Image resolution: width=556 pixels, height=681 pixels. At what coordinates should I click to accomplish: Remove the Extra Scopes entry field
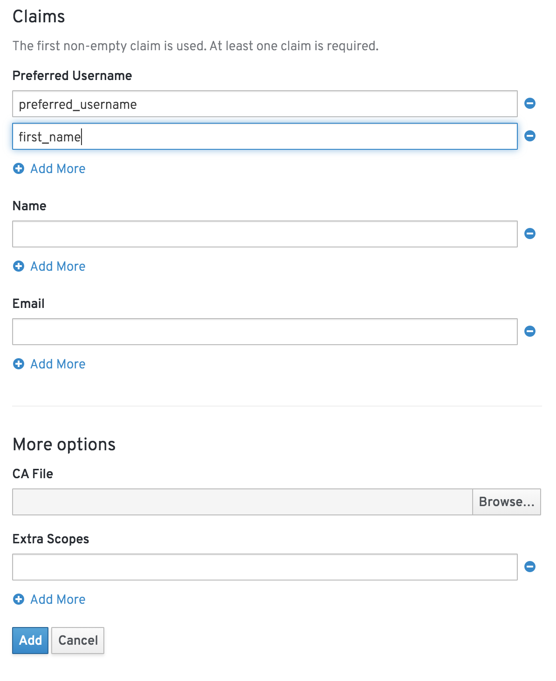(x=530, y=567)
